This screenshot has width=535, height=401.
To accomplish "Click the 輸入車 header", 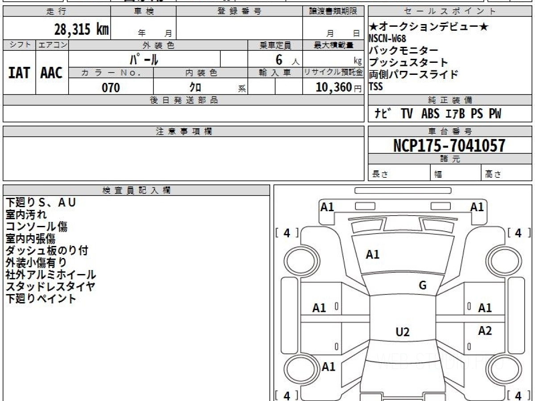I will 275,73.
